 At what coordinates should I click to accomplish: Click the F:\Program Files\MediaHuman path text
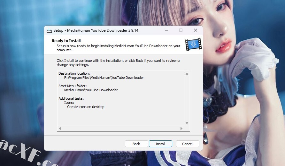click(104, 78)
